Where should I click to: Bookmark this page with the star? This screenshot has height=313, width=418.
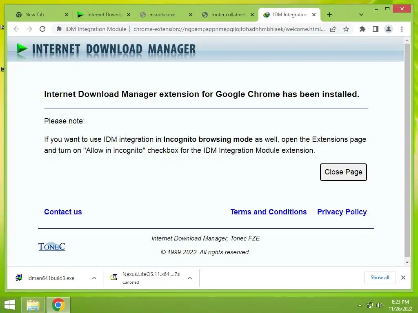(x=346, y=29)
